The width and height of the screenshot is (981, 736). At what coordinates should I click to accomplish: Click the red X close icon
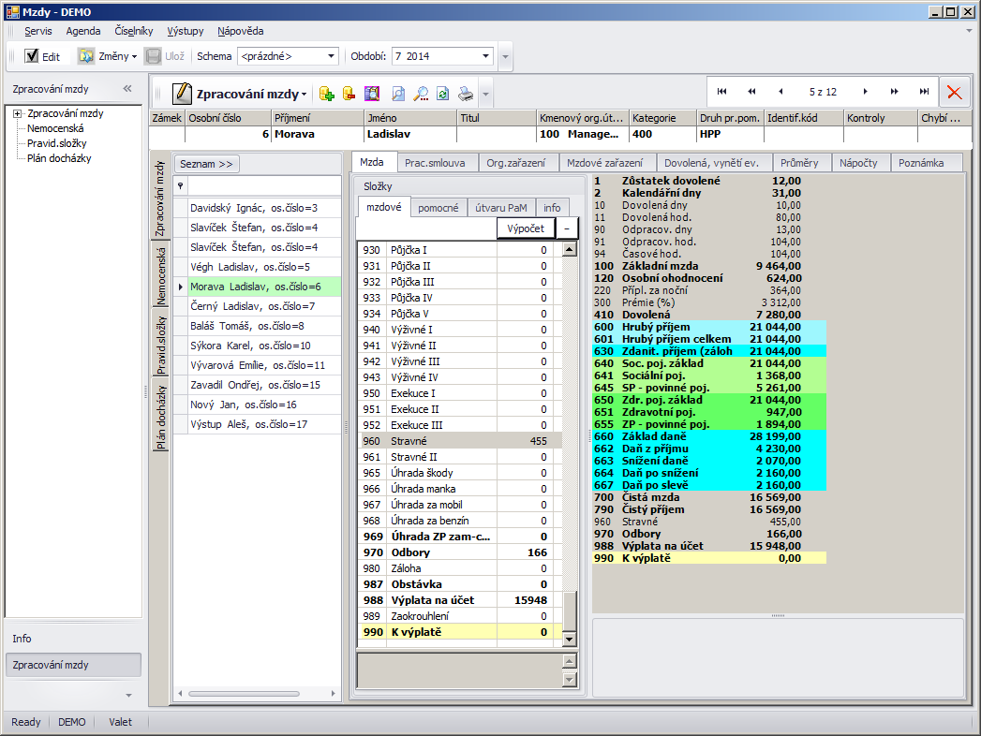(954, 92)
